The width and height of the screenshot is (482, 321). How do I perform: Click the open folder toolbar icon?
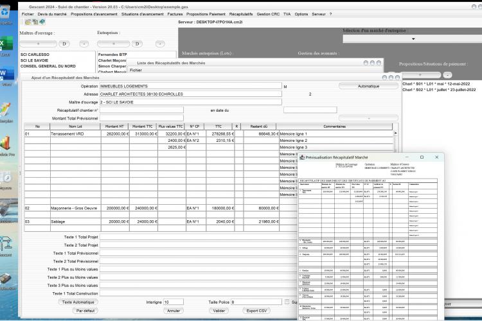pos(28,22)
